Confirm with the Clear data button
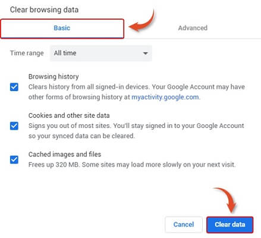The image size is (261, 238). click(230, 224)
